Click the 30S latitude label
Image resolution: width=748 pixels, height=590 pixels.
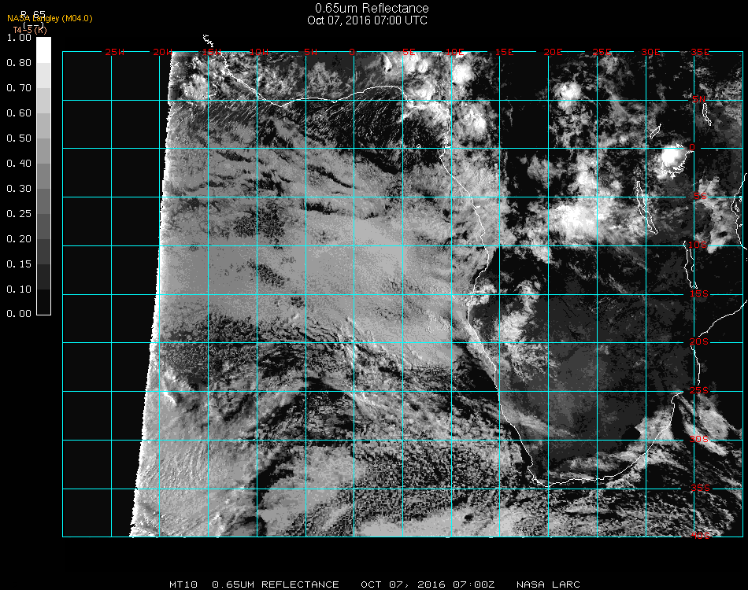click(699, 439)
